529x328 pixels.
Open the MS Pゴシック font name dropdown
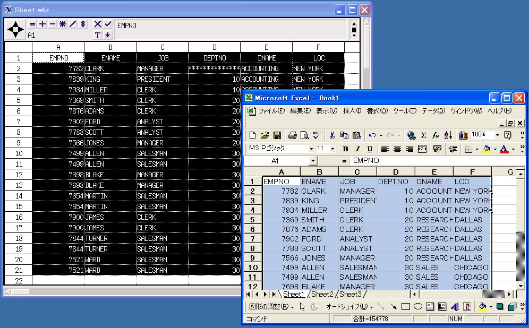tap(311, 149)
